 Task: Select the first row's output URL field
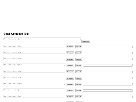coord(108,47)
